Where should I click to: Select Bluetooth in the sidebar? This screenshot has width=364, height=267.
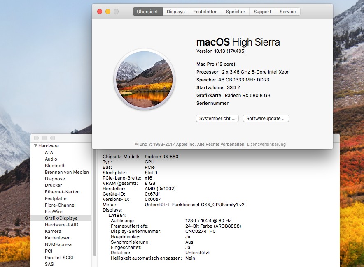55,166
